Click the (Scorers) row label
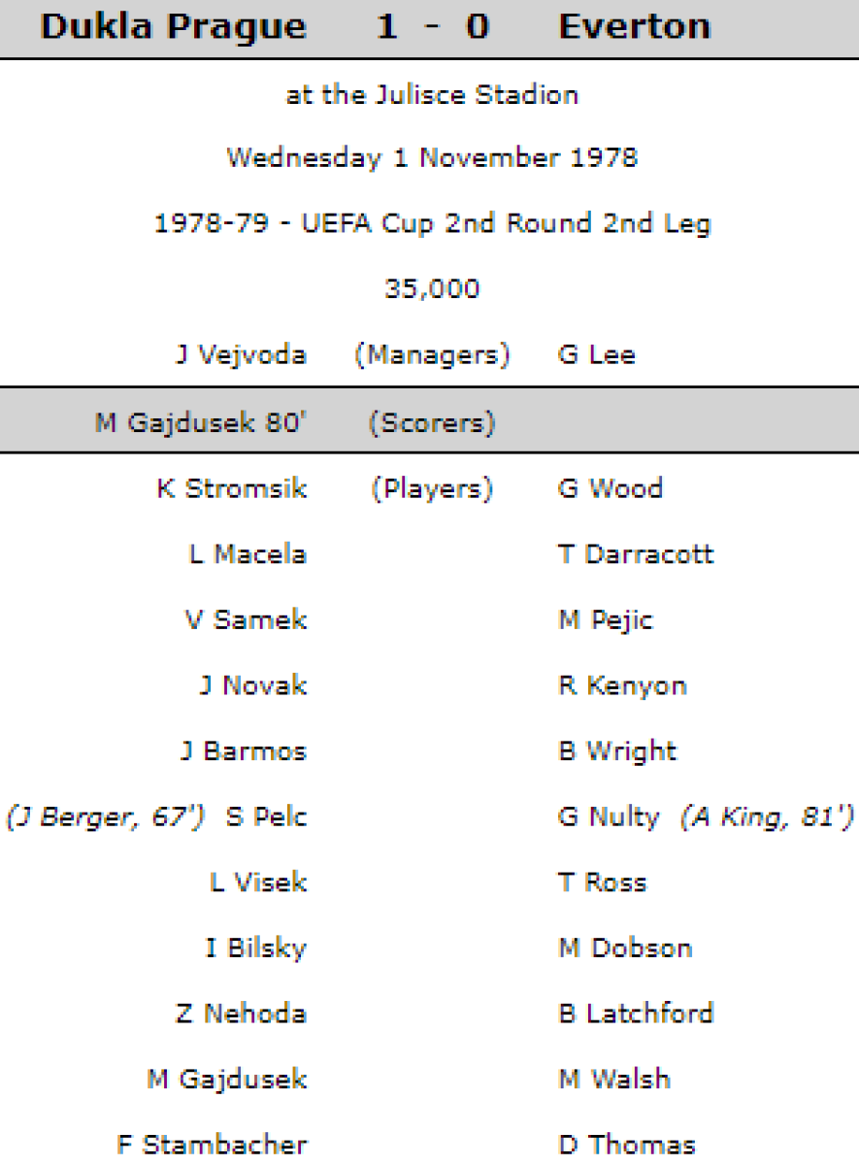 (432, 423)
